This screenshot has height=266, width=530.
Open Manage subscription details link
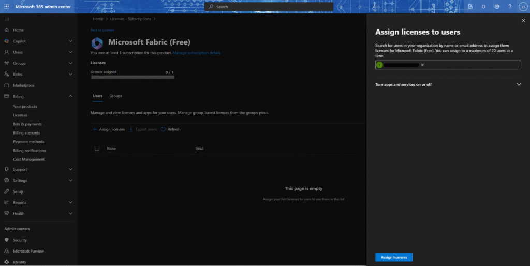[197, 53]
